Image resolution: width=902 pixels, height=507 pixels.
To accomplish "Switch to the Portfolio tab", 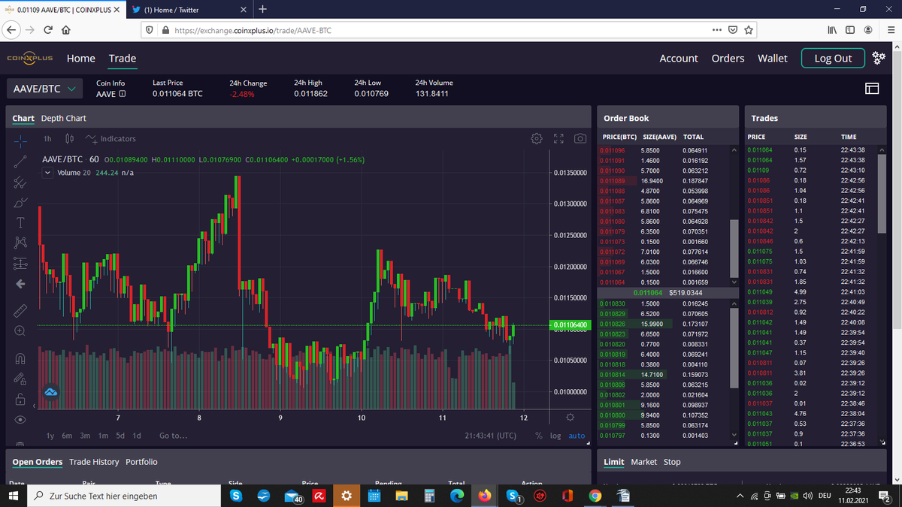I will pyautogui.click(x=141, y=462).
